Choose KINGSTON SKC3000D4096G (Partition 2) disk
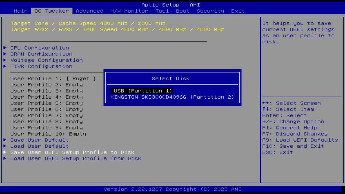The image size is (345, 194). [172, 97]
